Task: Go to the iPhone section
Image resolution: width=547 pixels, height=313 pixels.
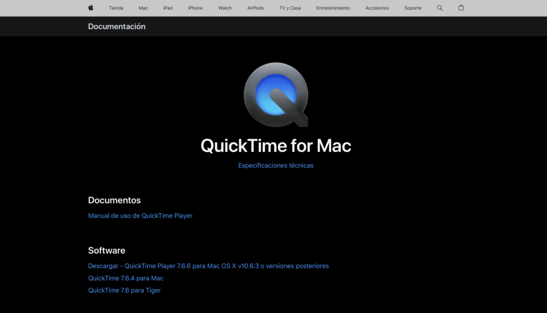Action: coord(196,8)
